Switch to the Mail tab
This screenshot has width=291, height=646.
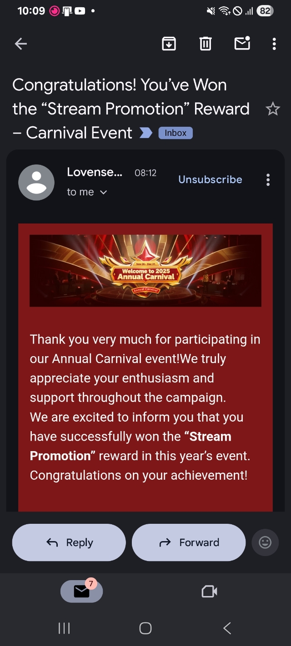82,591
